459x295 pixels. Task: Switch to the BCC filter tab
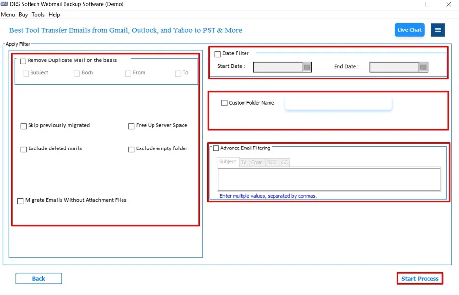click(271, 162)
